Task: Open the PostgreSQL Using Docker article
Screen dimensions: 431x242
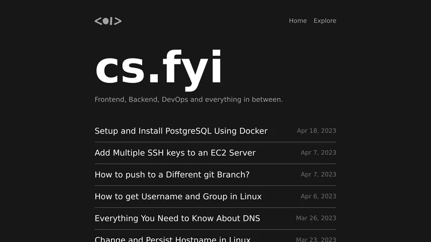Action: coord(181,131)
